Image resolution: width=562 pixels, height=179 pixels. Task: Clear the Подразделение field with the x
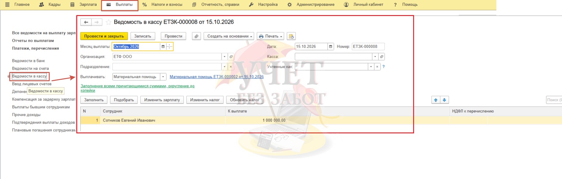click(x=231, y=67)
